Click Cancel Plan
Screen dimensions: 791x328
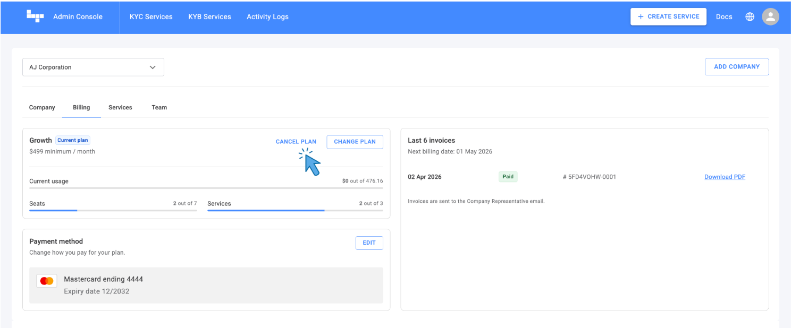pos(296,142)
